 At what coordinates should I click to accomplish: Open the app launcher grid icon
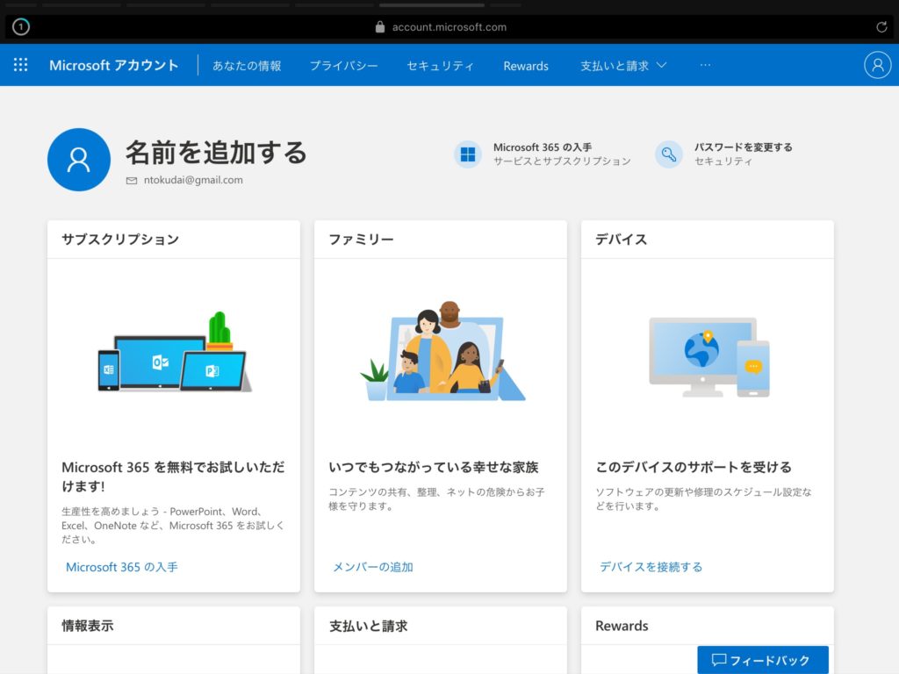click(21, 65)
